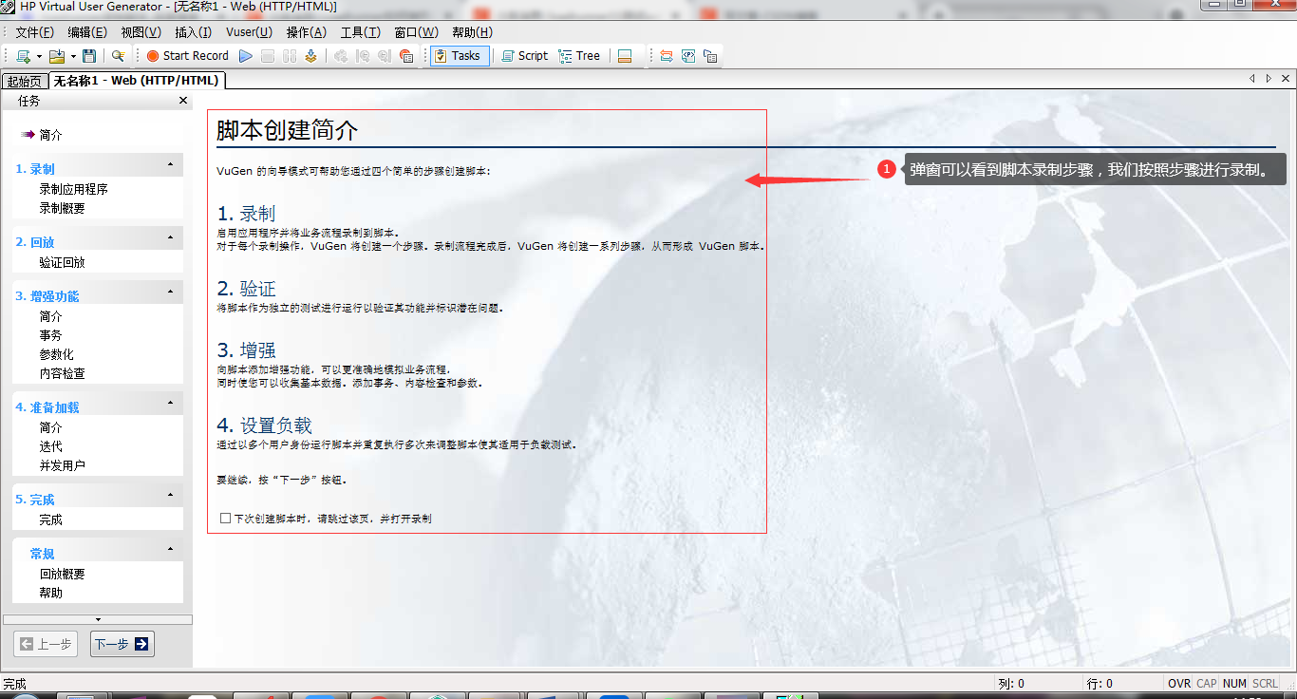
Task: Open the 帮助(H) menu
Action: [x=472, y=31]
